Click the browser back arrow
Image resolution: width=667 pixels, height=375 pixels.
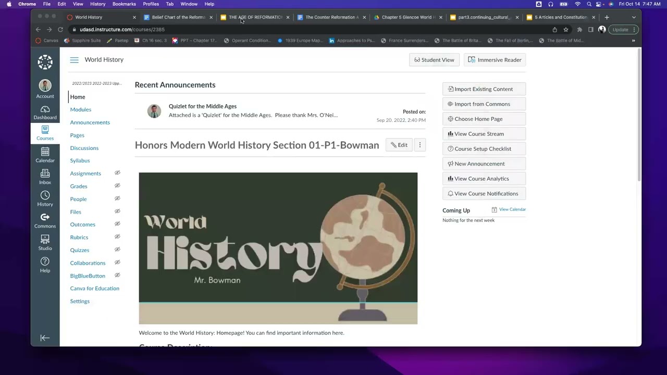click(x=38, y=30)
